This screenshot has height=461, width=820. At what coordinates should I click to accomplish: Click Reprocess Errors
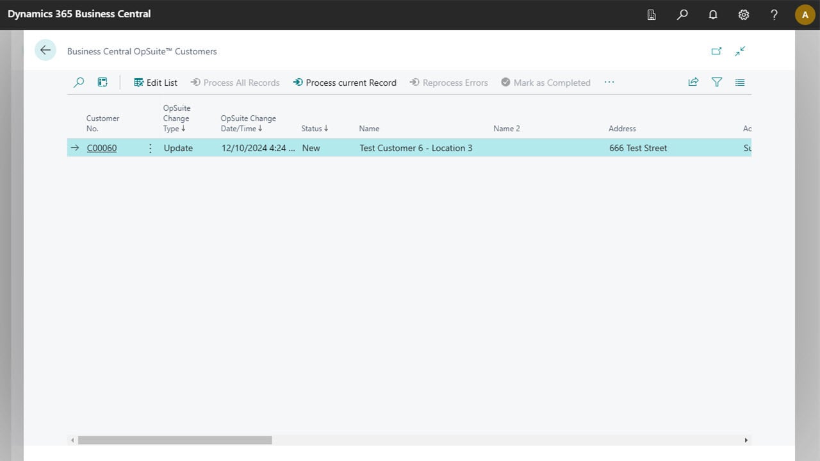click(448, 83)
